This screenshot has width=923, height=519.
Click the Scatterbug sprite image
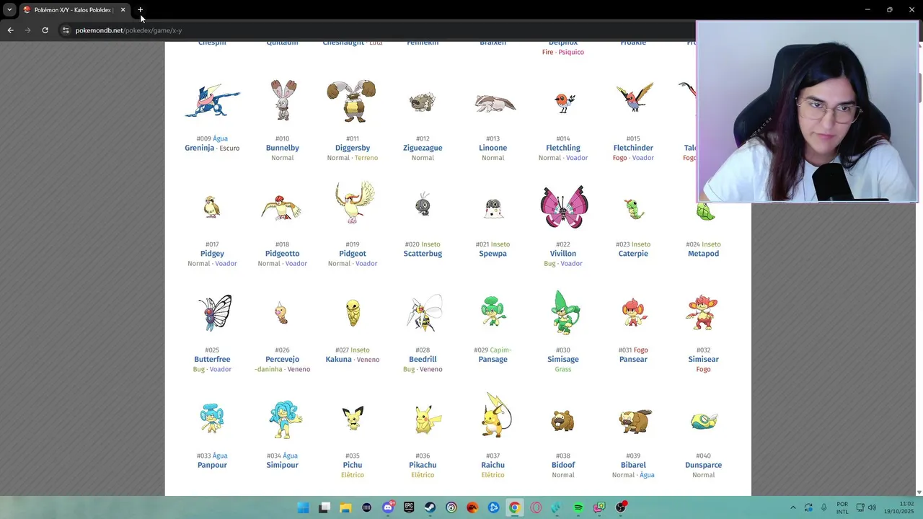click(x=423, y=205)
